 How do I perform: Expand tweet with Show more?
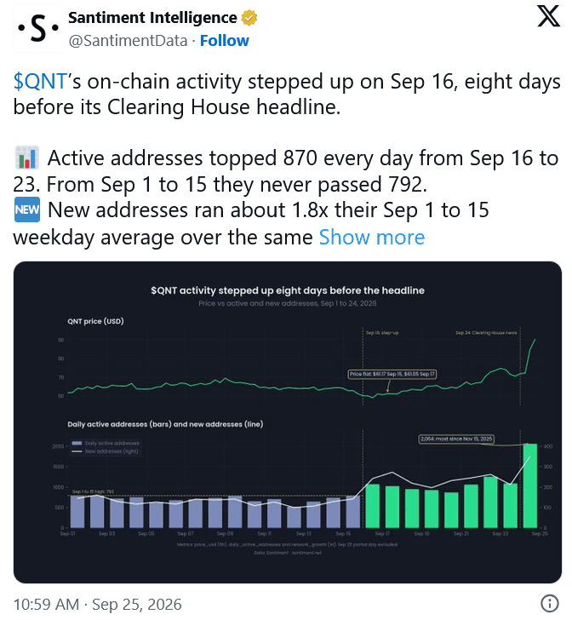pyautogui.click(x=372, y=238)
